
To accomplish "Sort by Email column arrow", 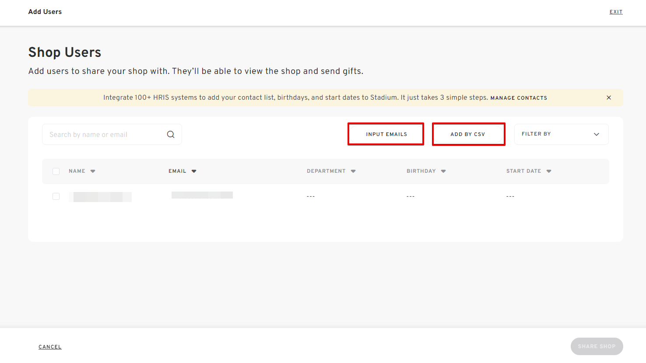I will [194, 171].
